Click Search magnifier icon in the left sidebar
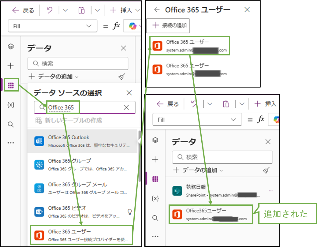This screenshot has width=317, height=247. tap(11, 124)
